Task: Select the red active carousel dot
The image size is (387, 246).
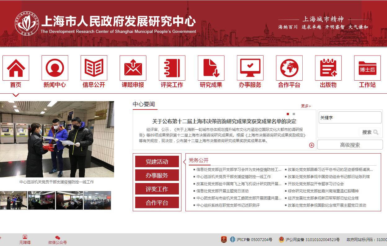Action: point(288,114)
